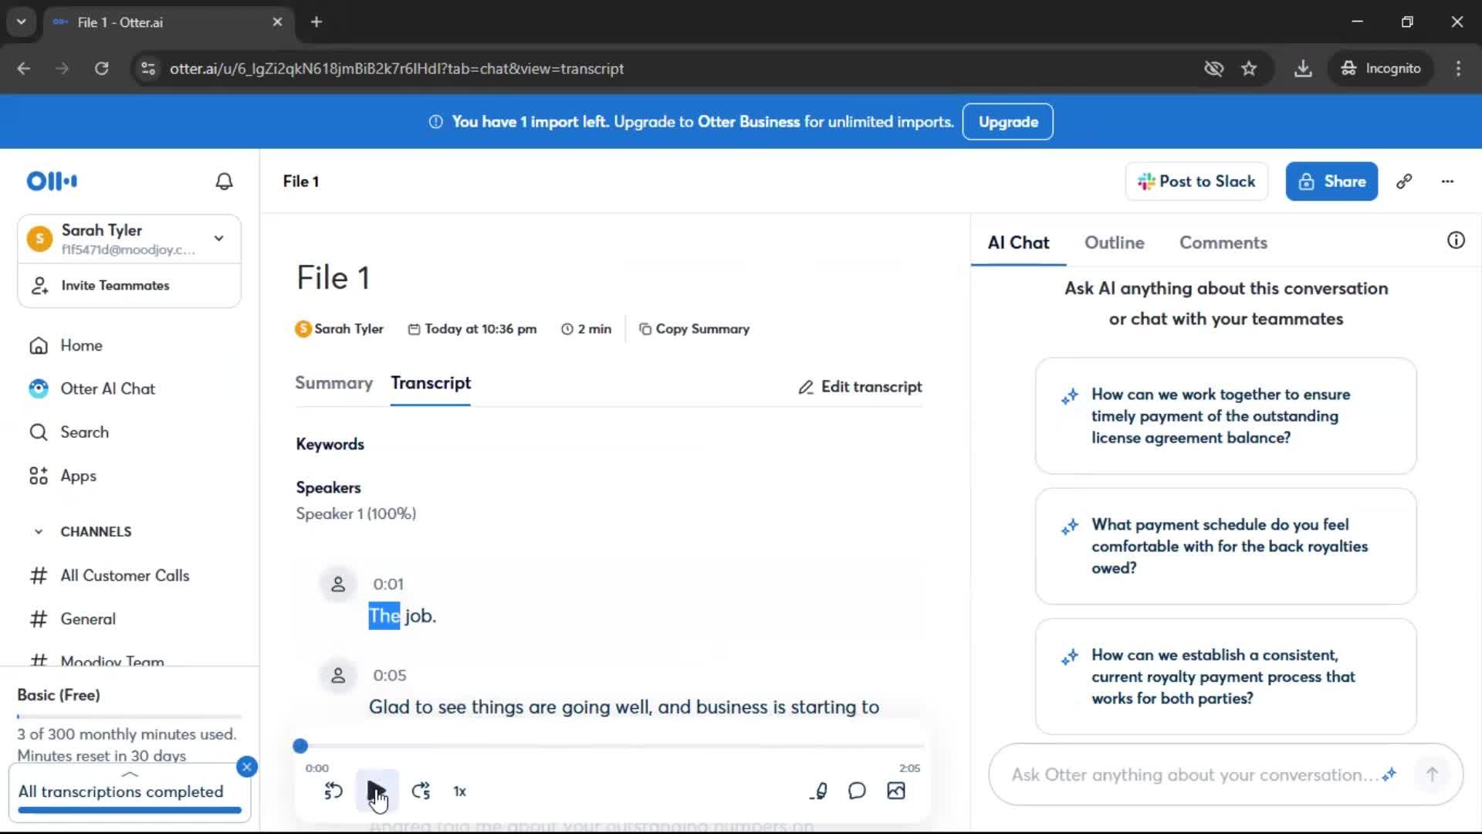Open the Outline tab
The image size is (1482, 834).
pyautogui.click(x=1115, y=242)
